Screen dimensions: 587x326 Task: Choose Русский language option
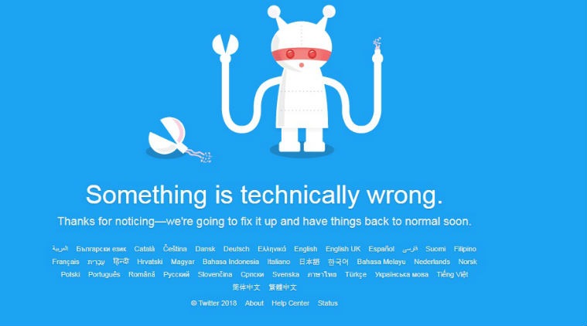click(176, 274)
